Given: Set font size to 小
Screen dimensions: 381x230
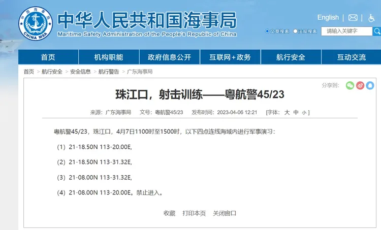Looking at the screenshot, I should click(x=304, y=113).
